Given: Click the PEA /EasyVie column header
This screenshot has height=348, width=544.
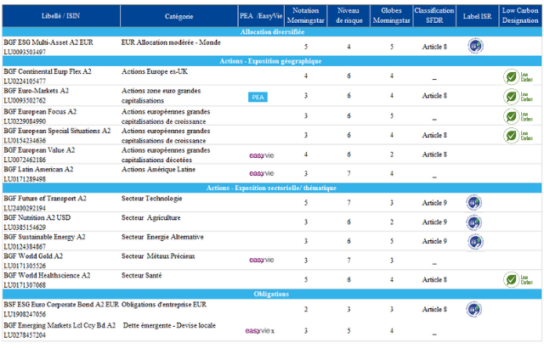Looking at the screenshot, I should (261, 16).
